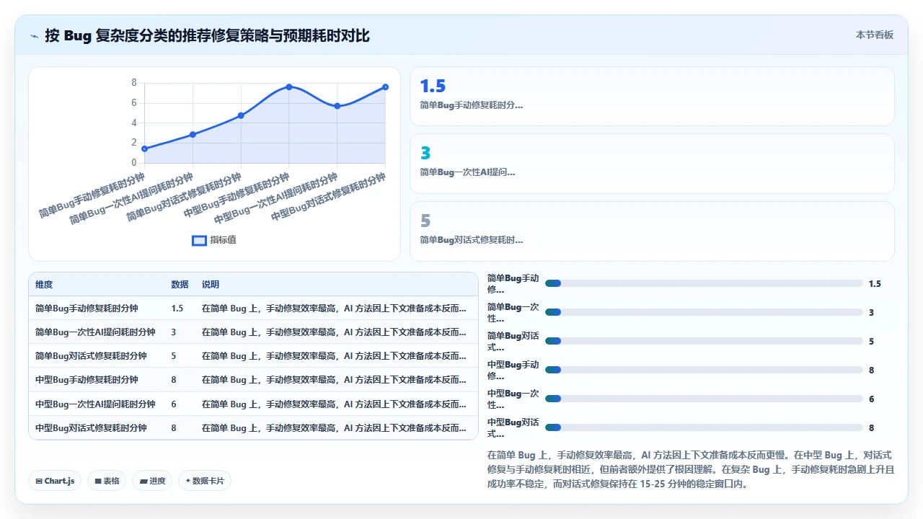This screenshot has height=519, width=923.
Task: Click table cell 中型Bug手动修复耗时分钟
Action: (87, 380)
